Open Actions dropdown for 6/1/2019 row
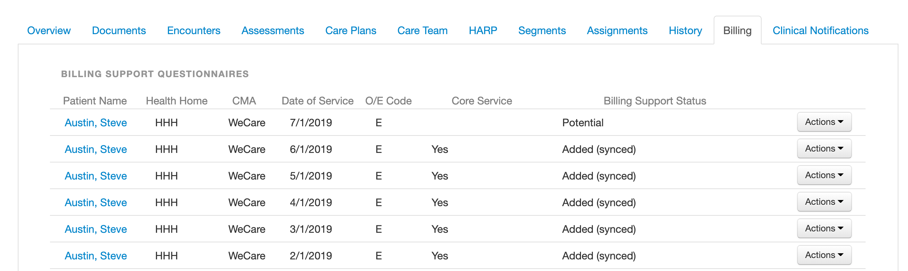The image size is (908, 271). point(824,149)
